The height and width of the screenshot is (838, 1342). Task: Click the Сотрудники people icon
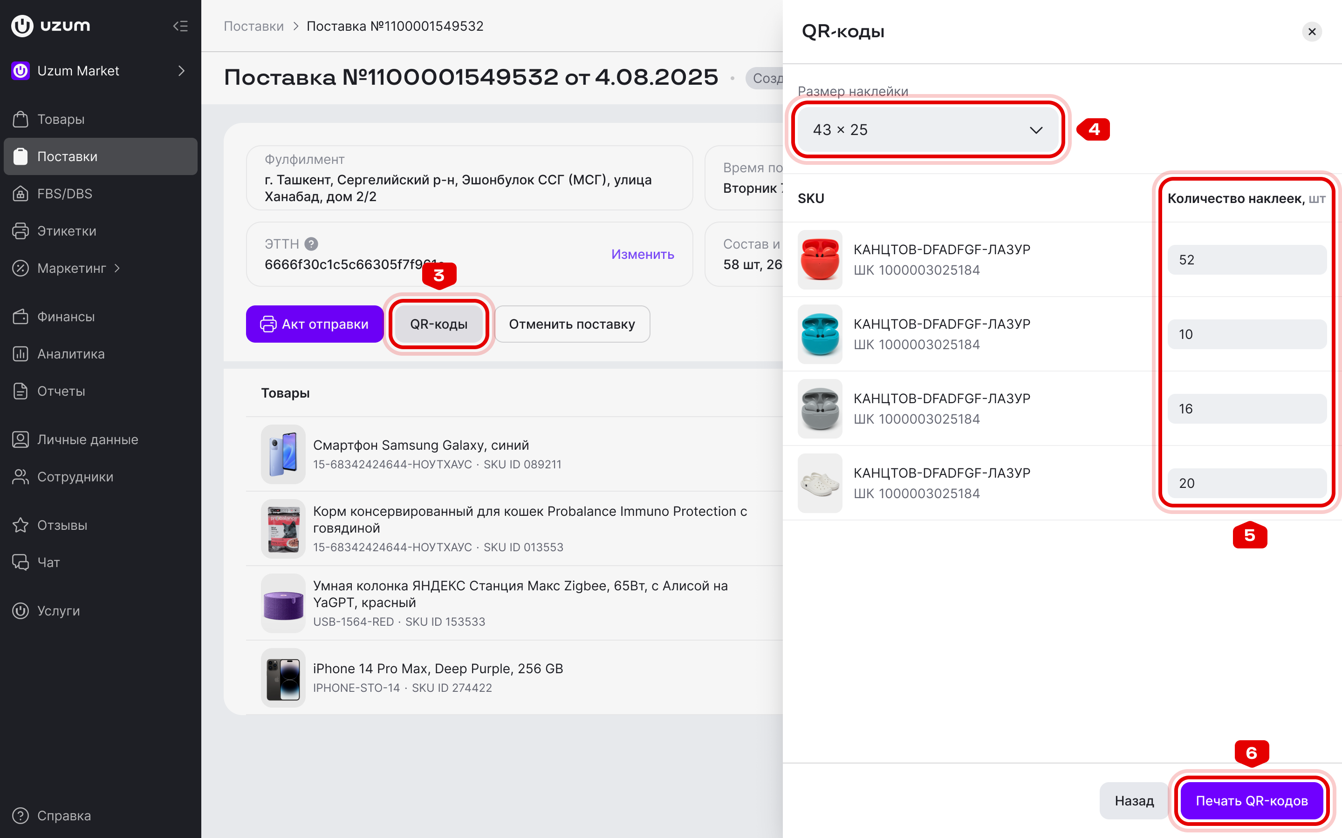pyautogui.click(x=21, y=477)
